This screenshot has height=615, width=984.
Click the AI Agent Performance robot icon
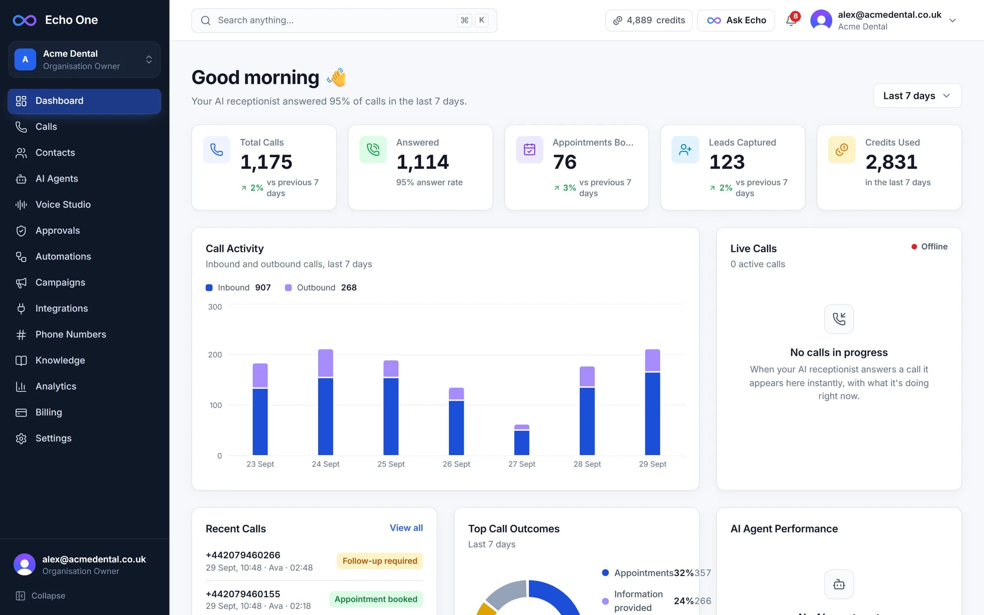click(x=839, y=584)
